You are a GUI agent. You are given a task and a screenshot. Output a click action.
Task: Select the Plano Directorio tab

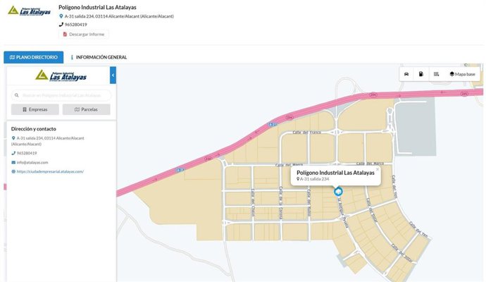pos(33,57)
